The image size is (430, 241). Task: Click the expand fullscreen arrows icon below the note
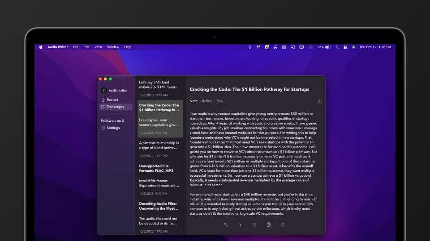click(x=226, y=224)
